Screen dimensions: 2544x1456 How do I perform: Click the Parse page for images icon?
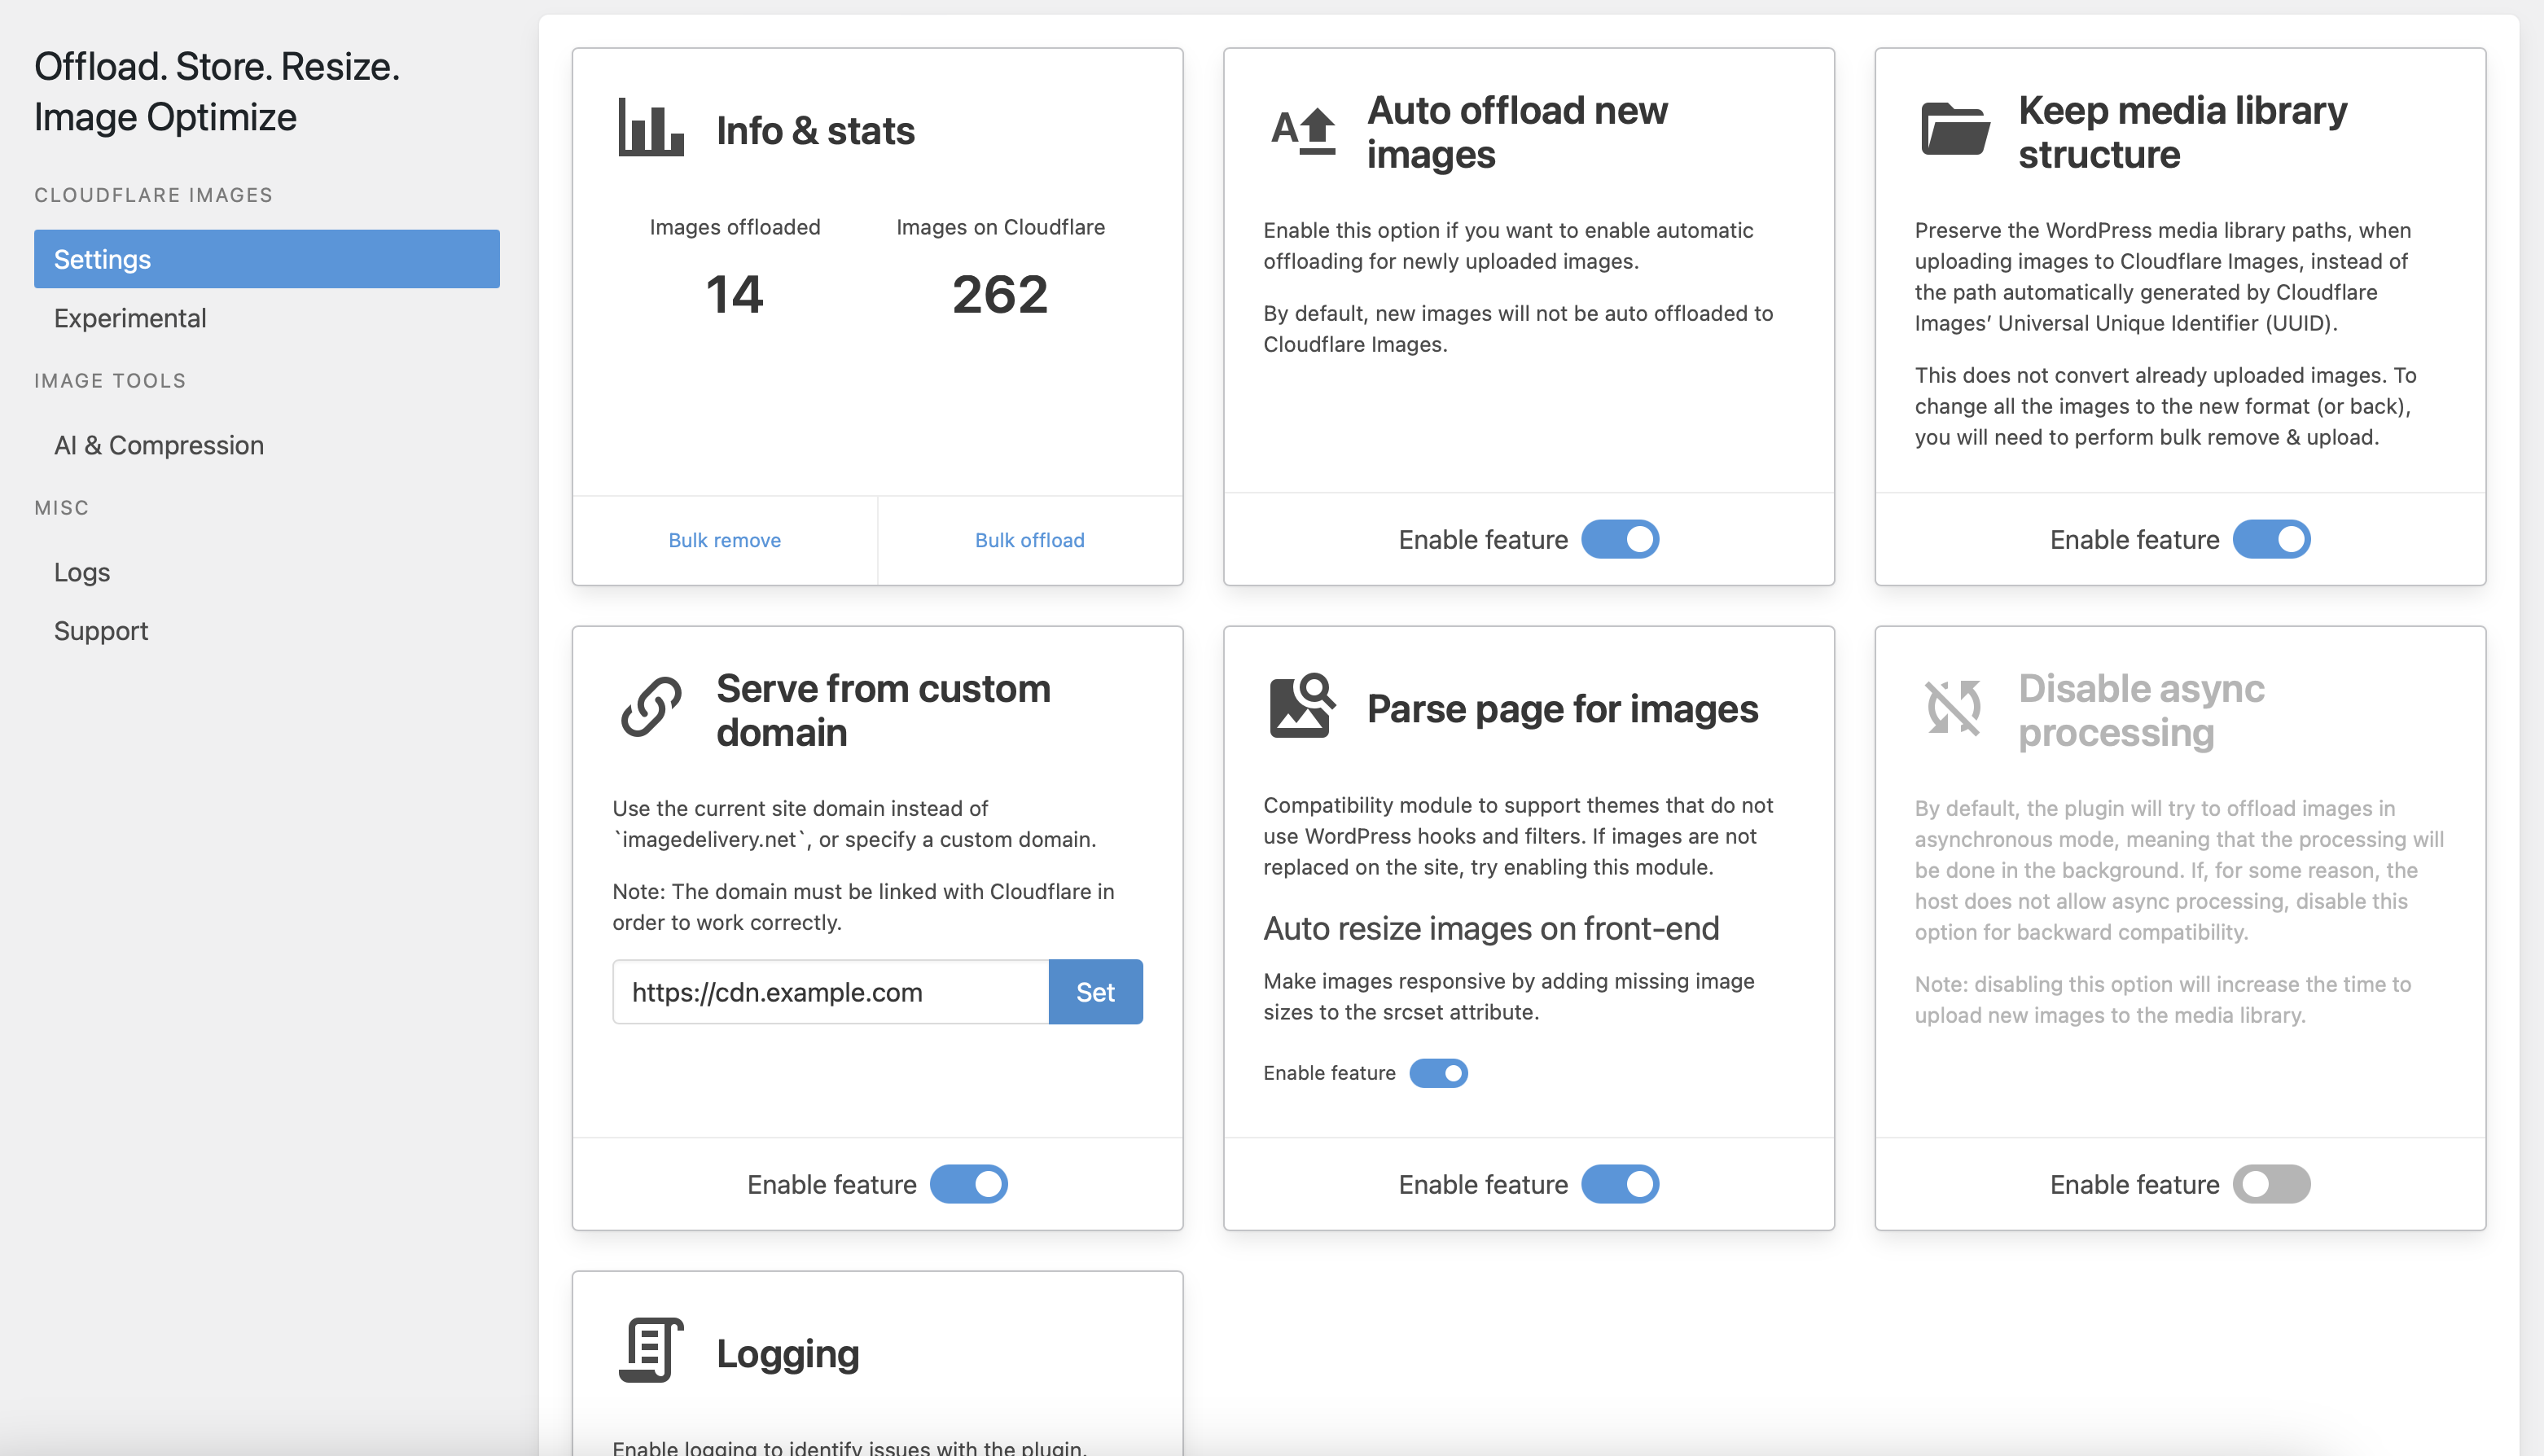[1301, 703]
